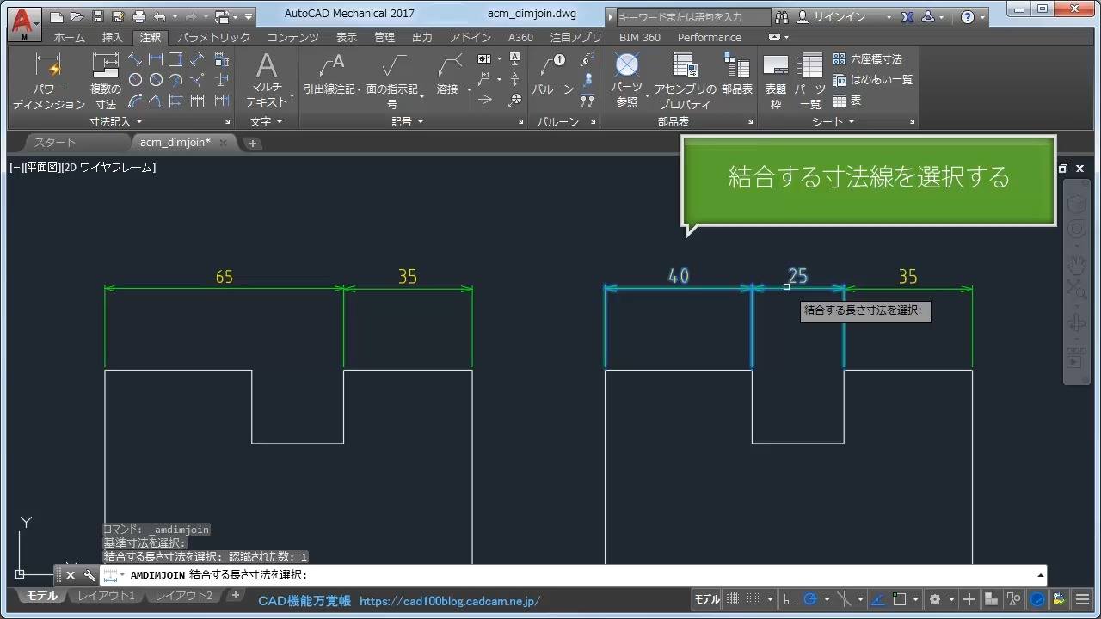1101x619 pixels.
Task: Toggle clean screen plus icon in status bar
Action: pos(969,599)
